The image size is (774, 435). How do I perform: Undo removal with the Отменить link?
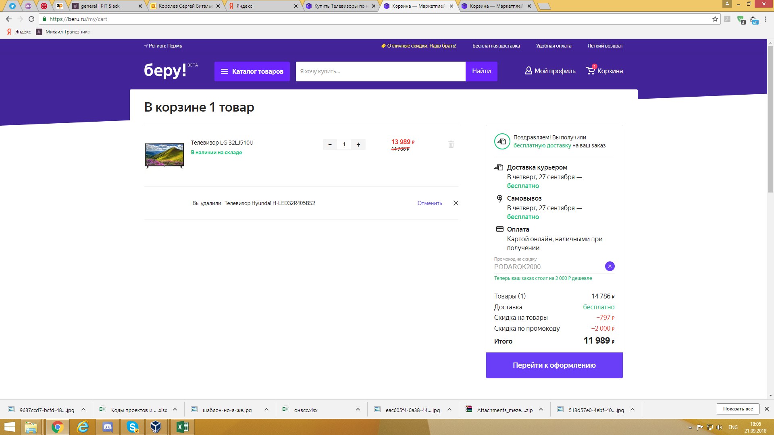coord(430,203)
